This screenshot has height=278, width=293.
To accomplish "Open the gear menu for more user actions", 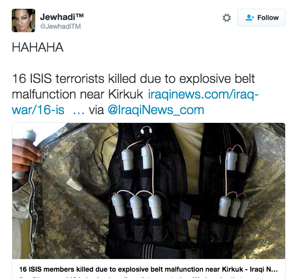I will pos(226,18).
